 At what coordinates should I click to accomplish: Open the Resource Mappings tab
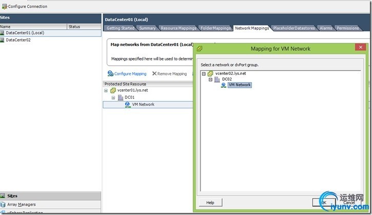click(x=179, y=28)
